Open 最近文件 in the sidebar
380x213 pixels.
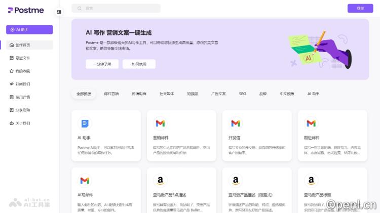coord(22,58)
